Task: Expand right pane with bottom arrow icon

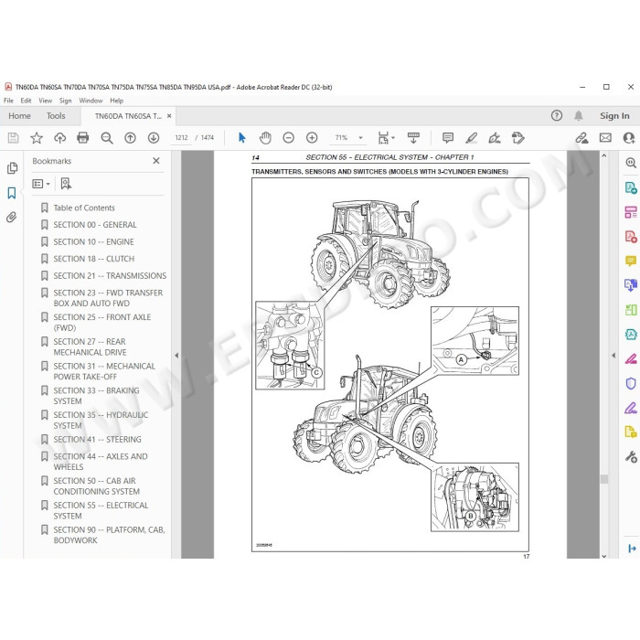Action: coord(632,549)
